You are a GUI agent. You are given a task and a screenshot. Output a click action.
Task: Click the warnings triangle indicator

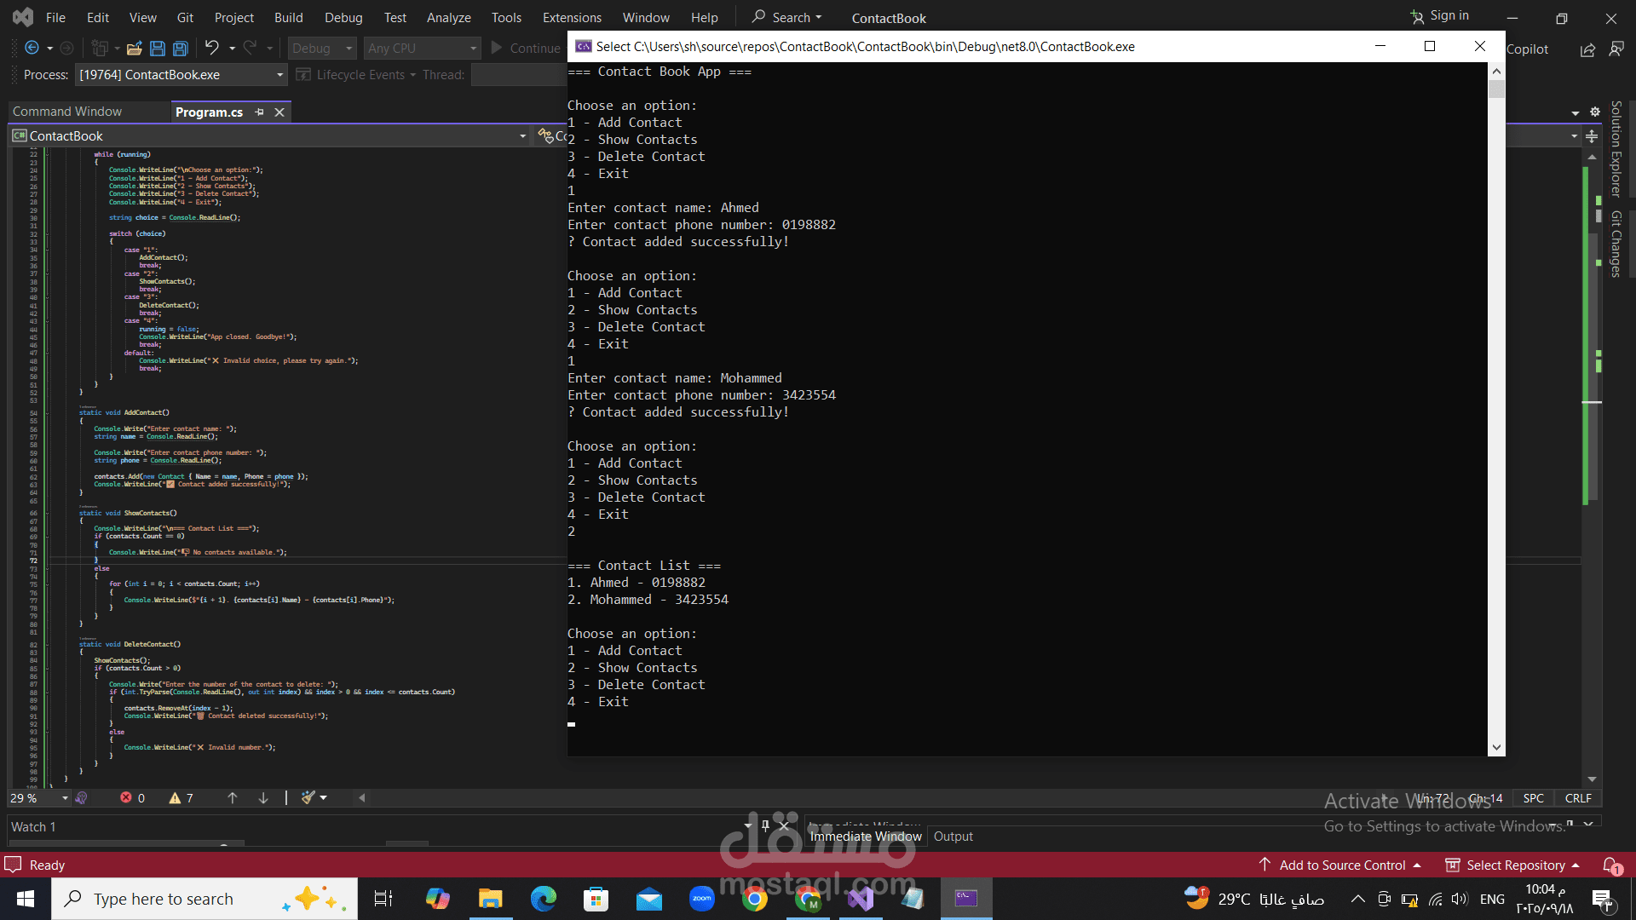pyautogui.click(x=181, y=798)
